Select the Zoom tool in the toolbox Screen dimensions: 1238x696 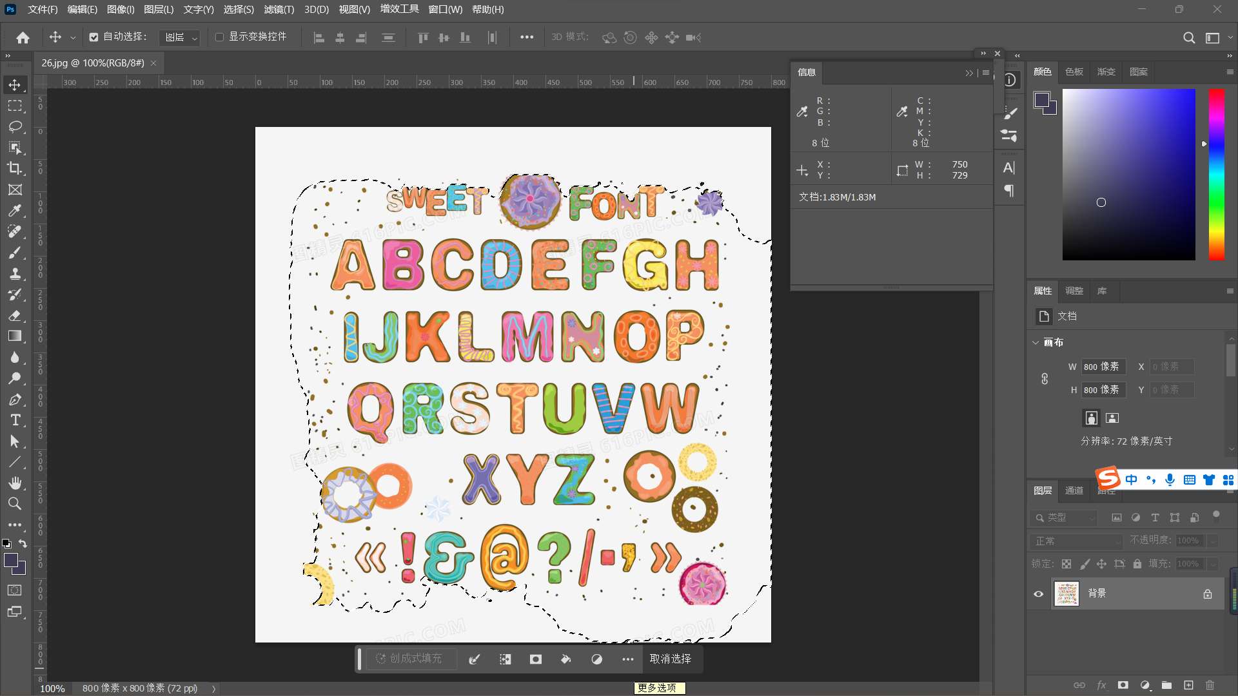coord(15,503)
